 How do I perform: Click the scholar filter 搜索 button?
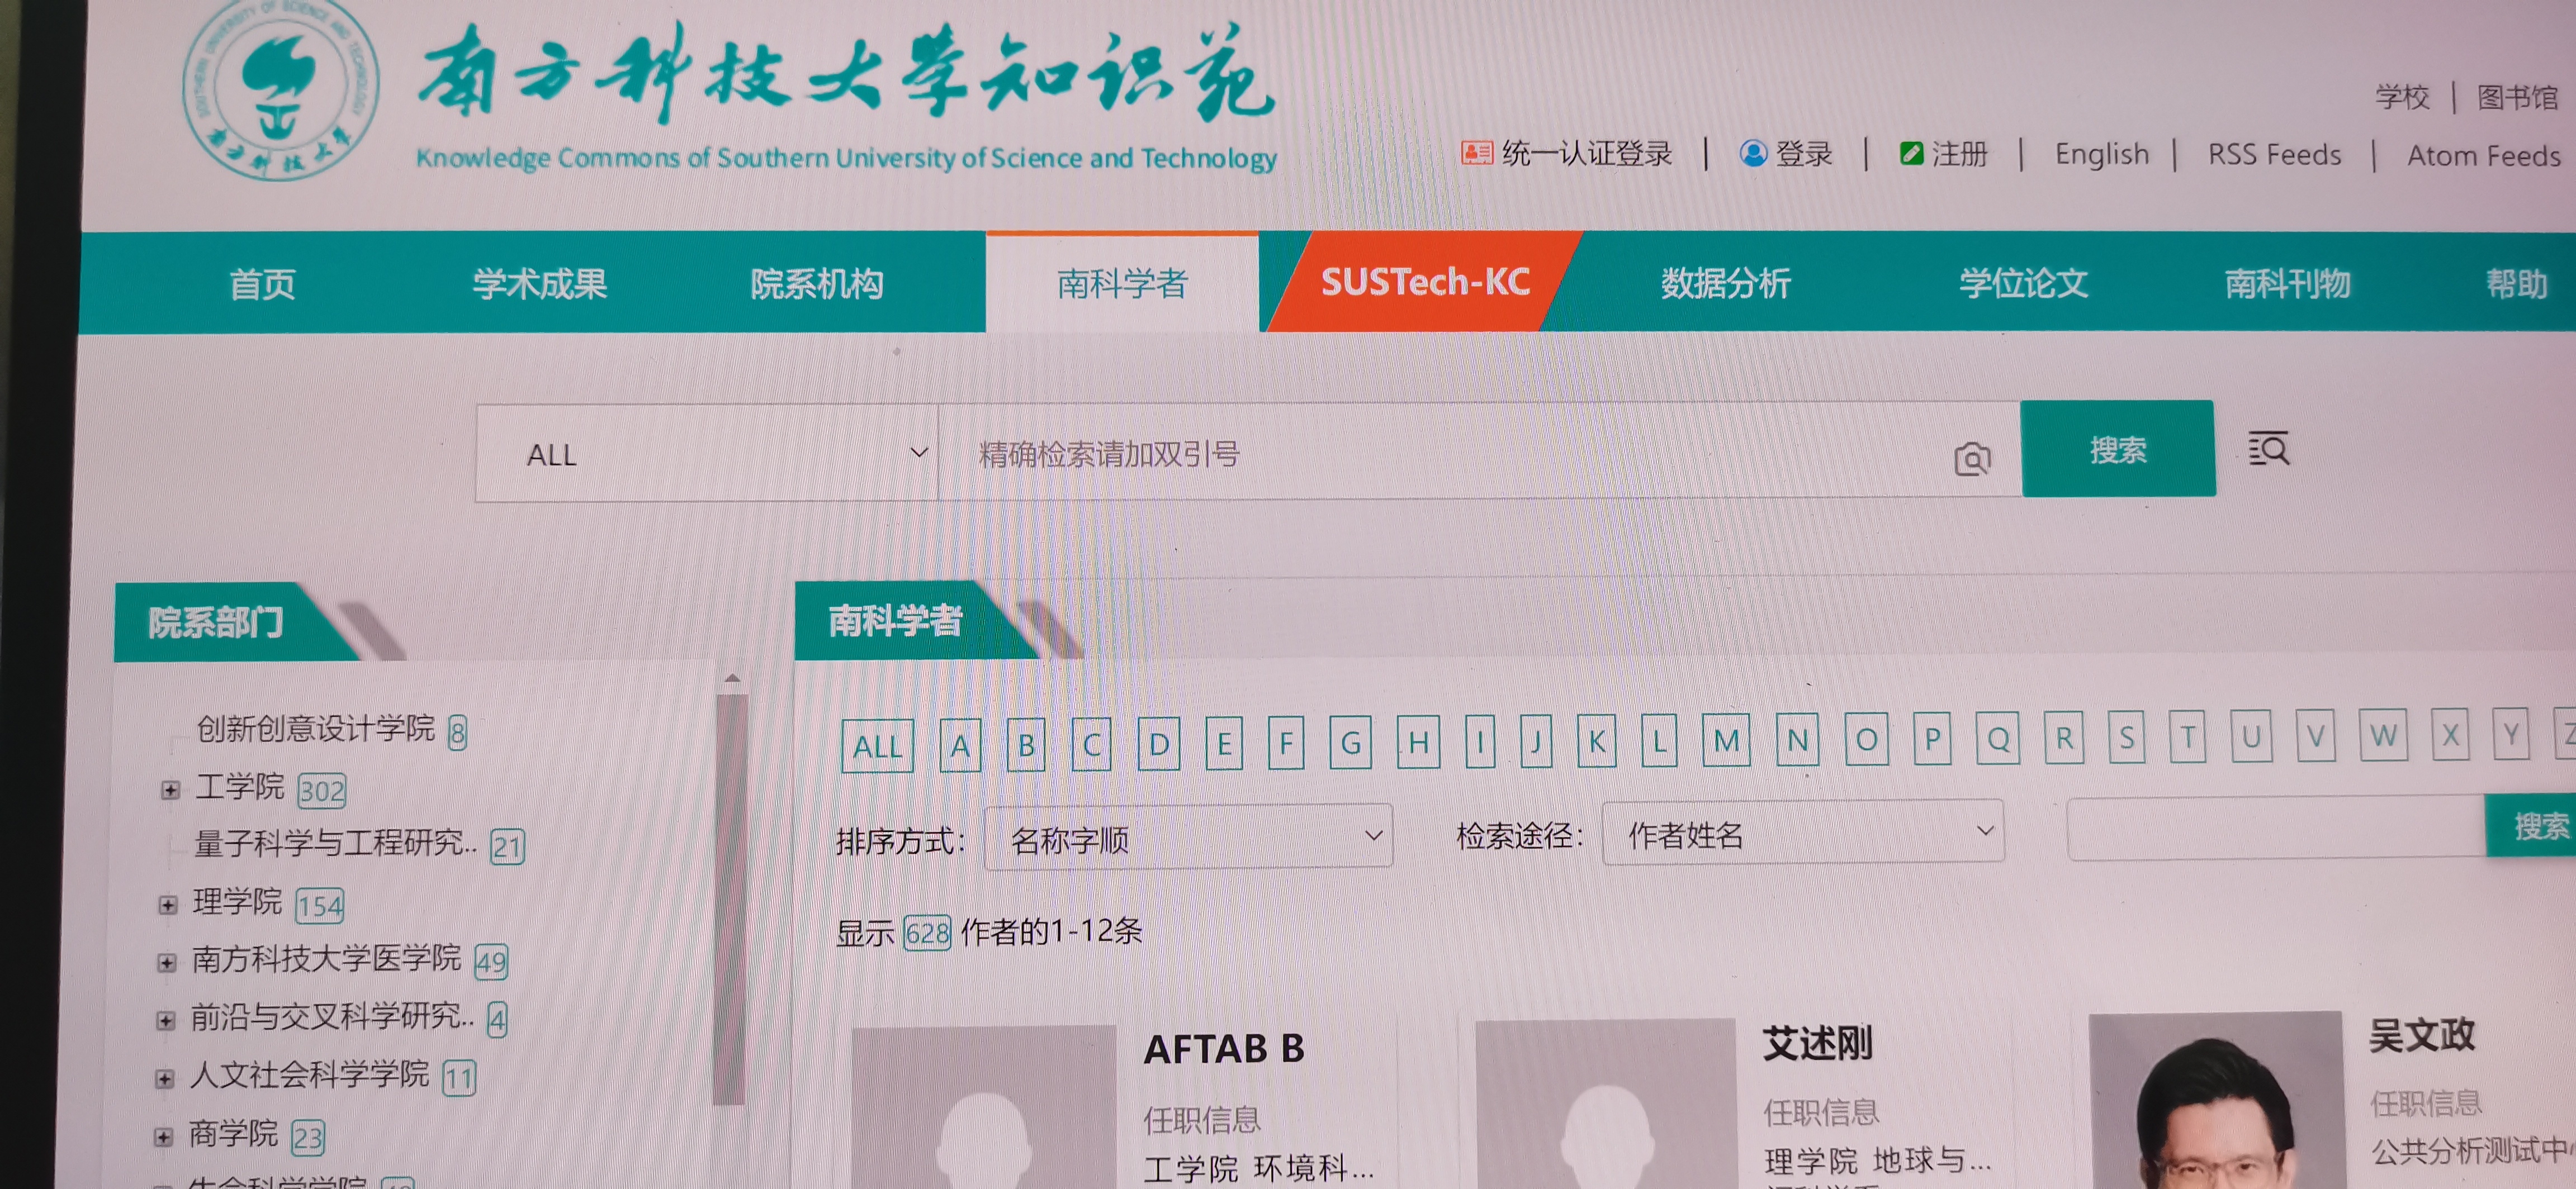click(2531, 826)
